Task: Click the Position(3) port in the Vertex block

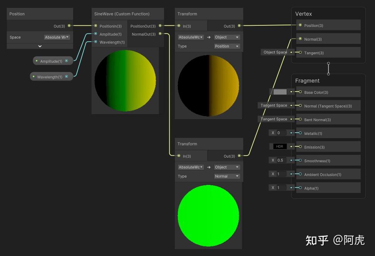Action: click(x=300, y=25)
